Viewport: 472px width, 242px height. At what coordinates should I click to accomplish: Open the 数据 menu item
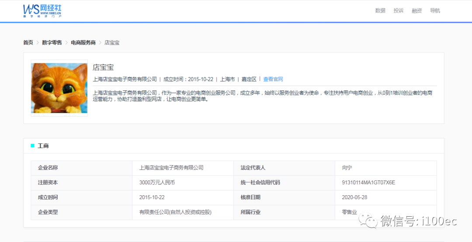click(380, 10)
